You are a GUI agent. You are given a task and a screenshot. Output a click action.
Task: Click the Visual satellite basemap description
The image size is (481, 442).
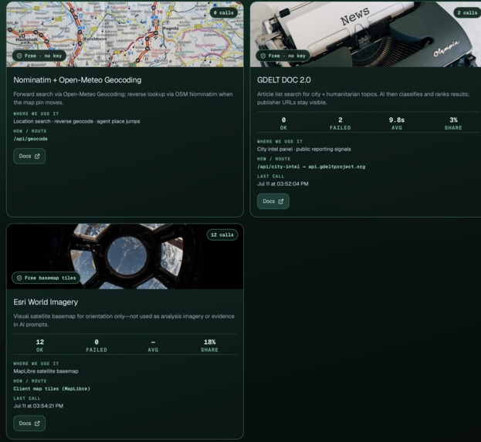(x=124, y=320)
